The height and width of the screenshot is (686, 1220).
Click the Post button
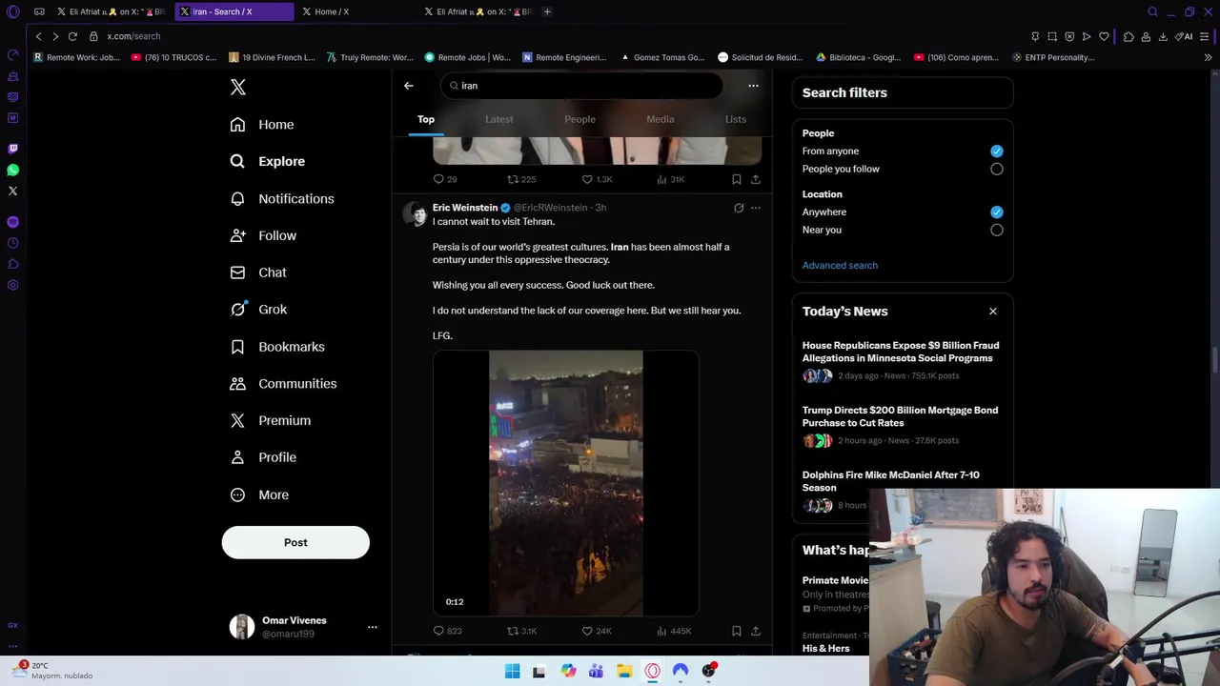tap(295, 542)
